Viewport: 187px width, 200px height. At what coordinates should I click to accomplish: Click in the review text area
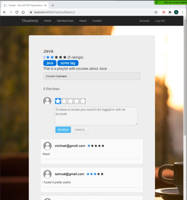pos(96,116)
